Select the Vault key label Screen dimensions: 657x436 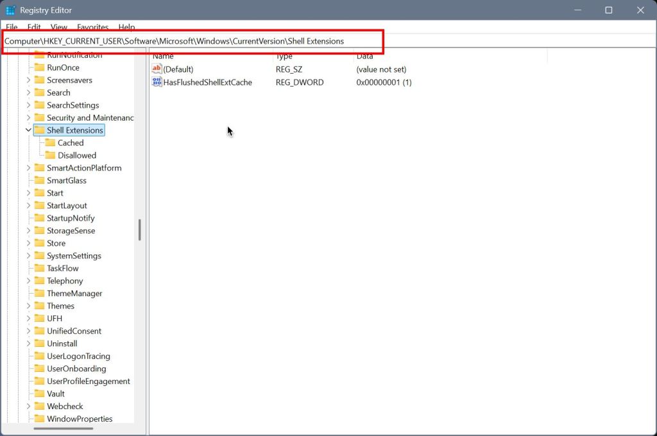click(56, 394)
